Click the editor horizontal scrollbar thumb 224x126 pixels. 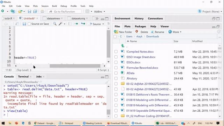[75, 66]
